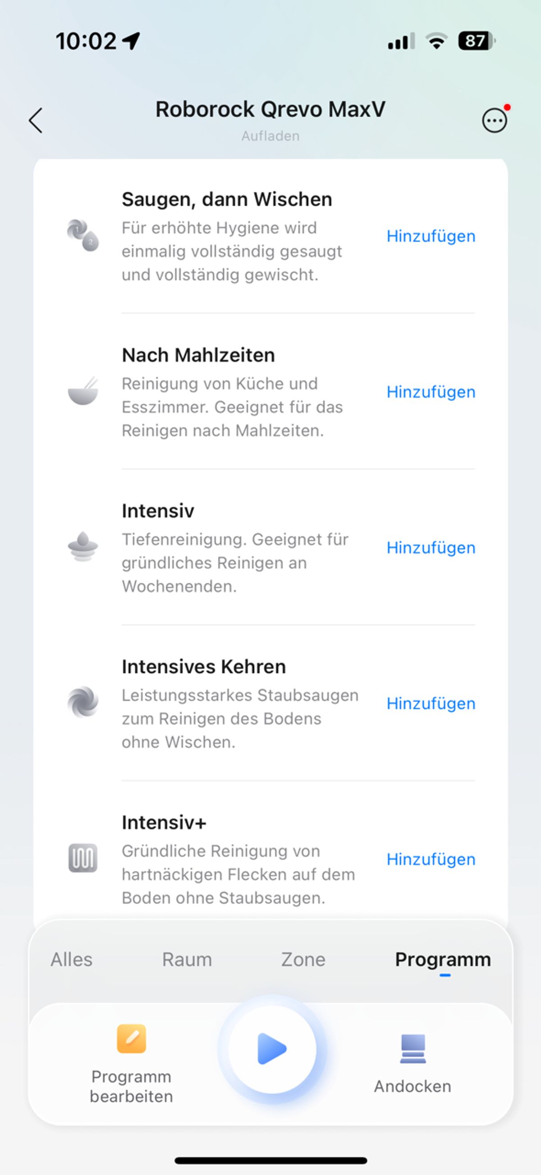Click Hinzufügen next to Intensiv
541x1175 pixels.
click(x=431, y=548)
